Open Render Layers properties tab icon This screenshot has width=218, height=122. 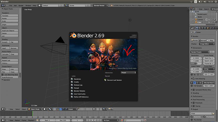pyautogui.click(x=200, y=28)
